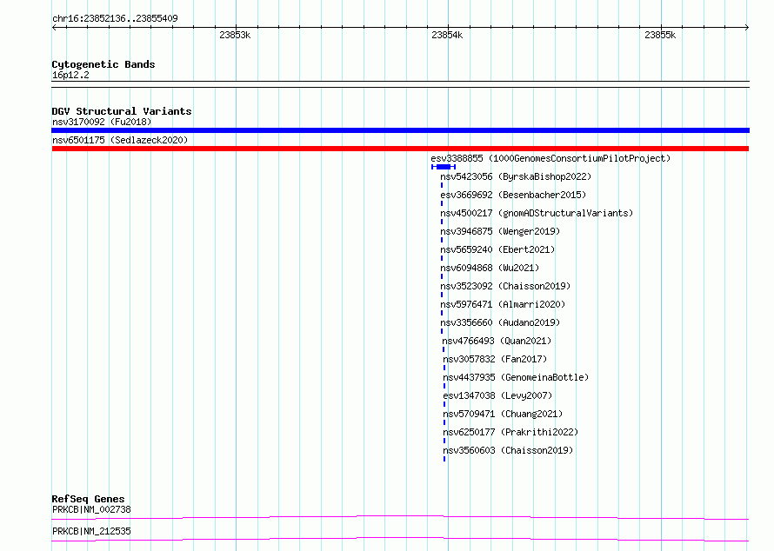The width and height of the screenshot is (774, 551).
Task: Click the magenta PRKCB NM_212535 intron line
Action: point(400,539)
